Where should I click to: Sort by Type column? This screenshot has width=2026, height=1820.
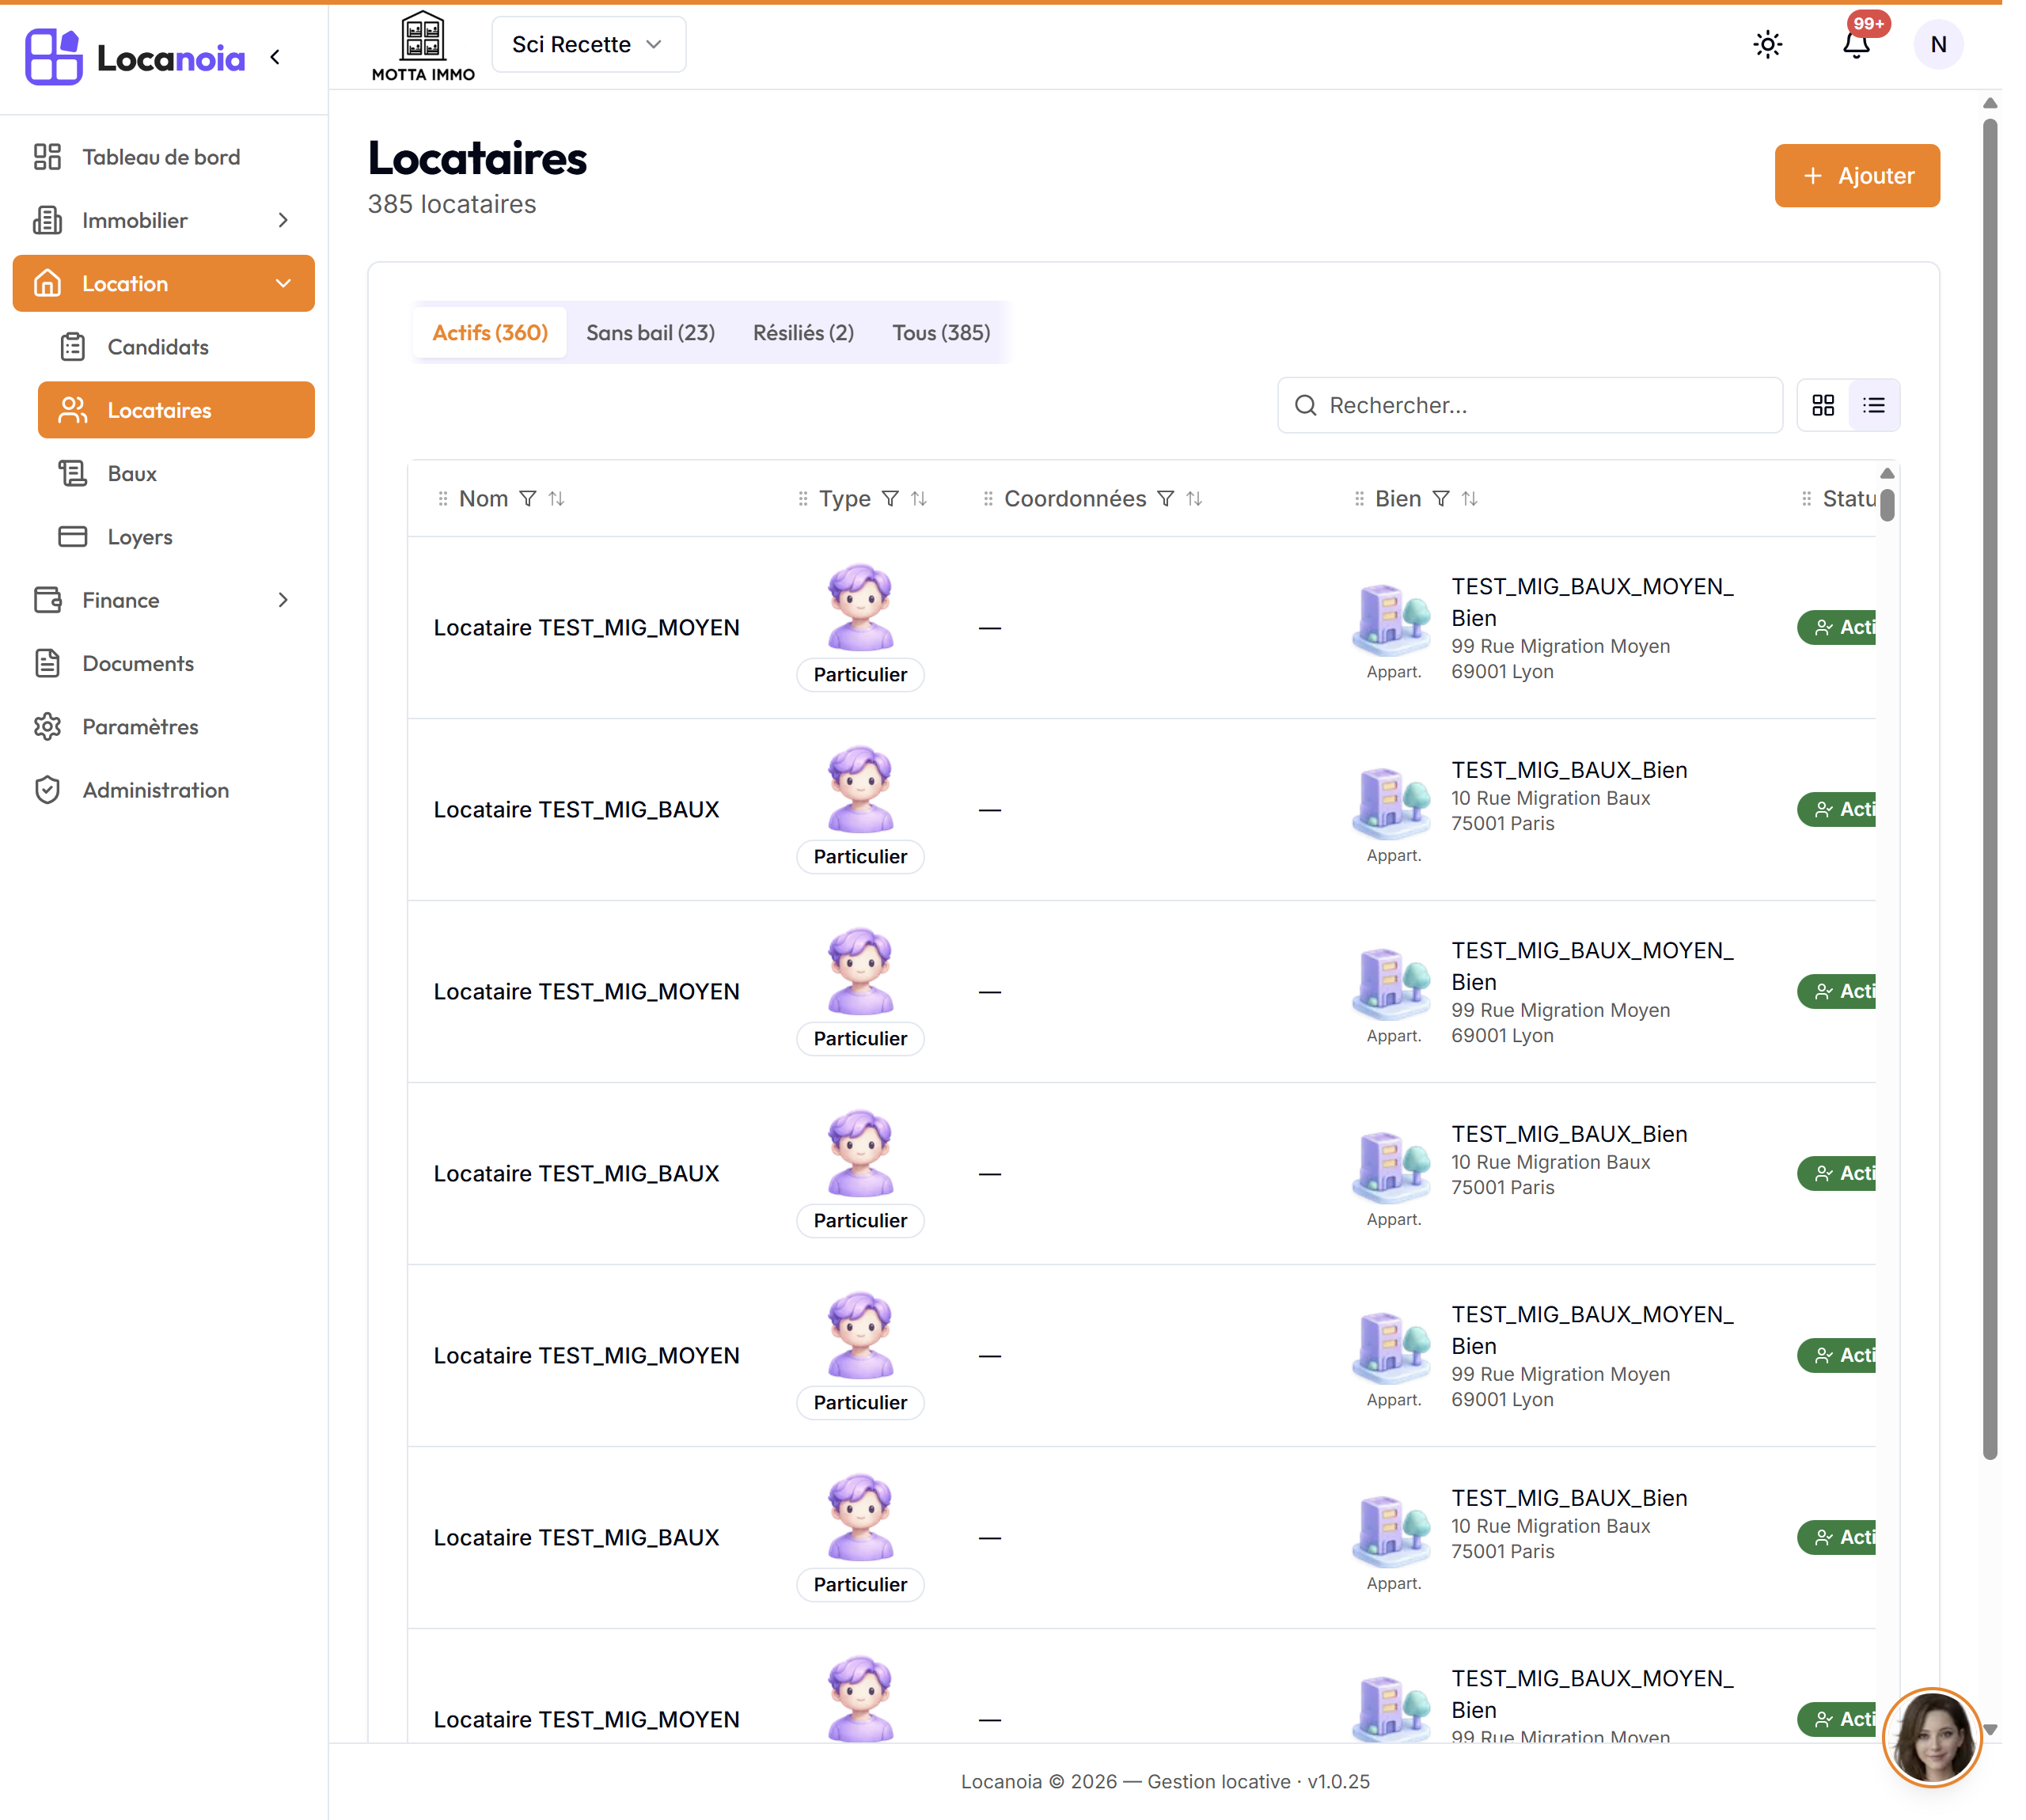click(x=919, y=499)
